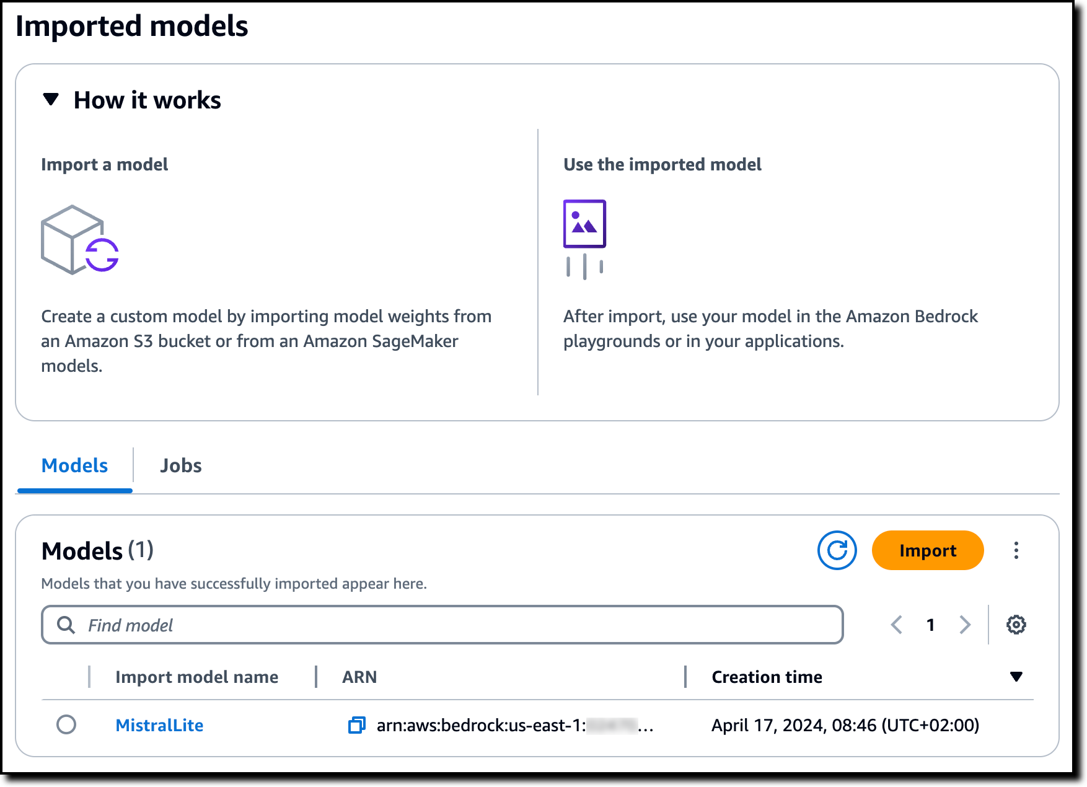The image size is (1087, 787).
Task: Click the previous page arrow in pagination
Action: click(897, 625)
